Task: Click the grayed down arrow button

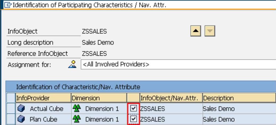Action: point(210,31)
